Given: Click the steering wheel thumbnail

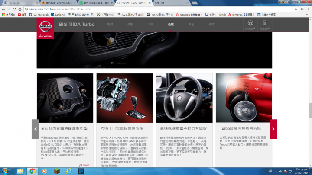Looking at the screenshot, I should (184, 98).
